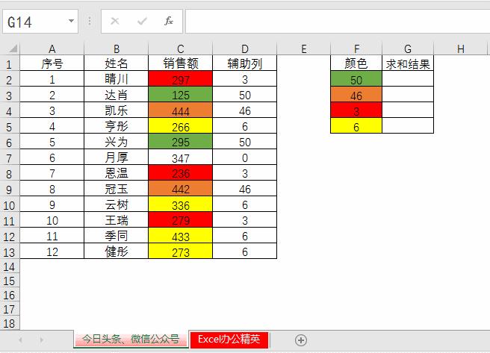Click the name cell 兴为
Screen dimensions: 490x353
(x=117, y=142)
